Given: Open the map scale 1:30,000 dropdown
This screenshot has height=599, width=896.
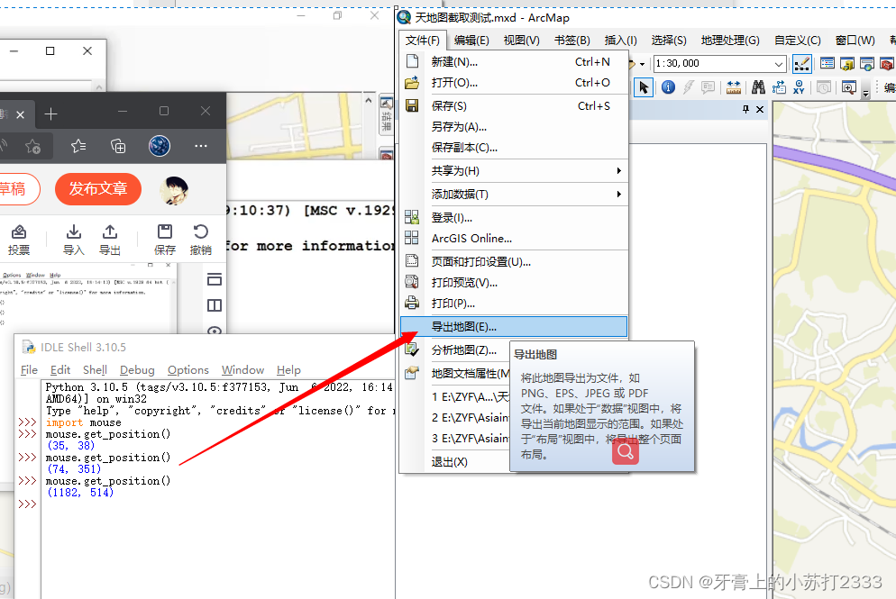Looking at the screenshot, I should (778, 63).
